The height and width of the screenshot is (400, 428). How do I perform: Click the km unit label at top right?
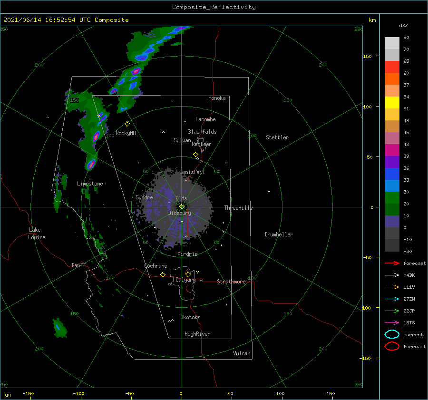click(372, 20)
